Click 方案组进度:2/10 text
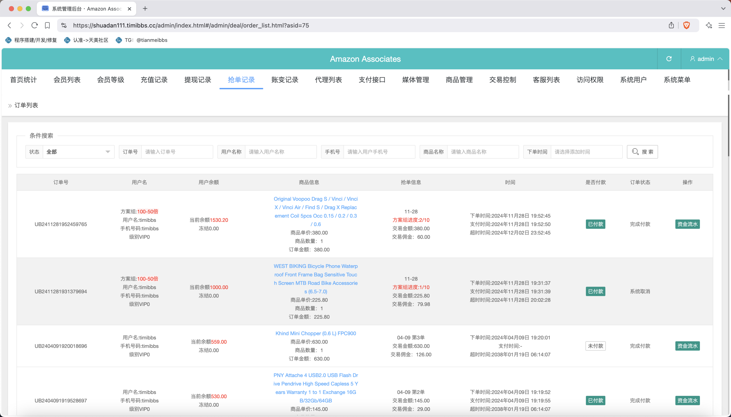The image size is (731, 417). pos(411,220)
